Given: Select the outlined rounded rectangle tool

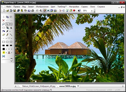Looking at the screenshot, I should pos(7,42).
